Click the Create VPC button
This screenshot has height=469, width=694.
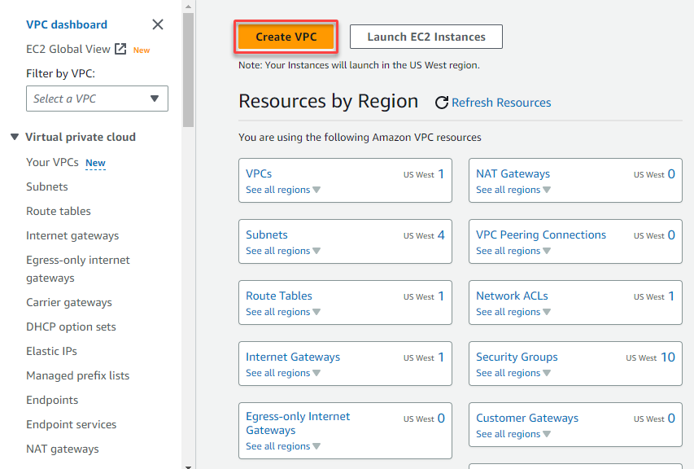(286, 37)
